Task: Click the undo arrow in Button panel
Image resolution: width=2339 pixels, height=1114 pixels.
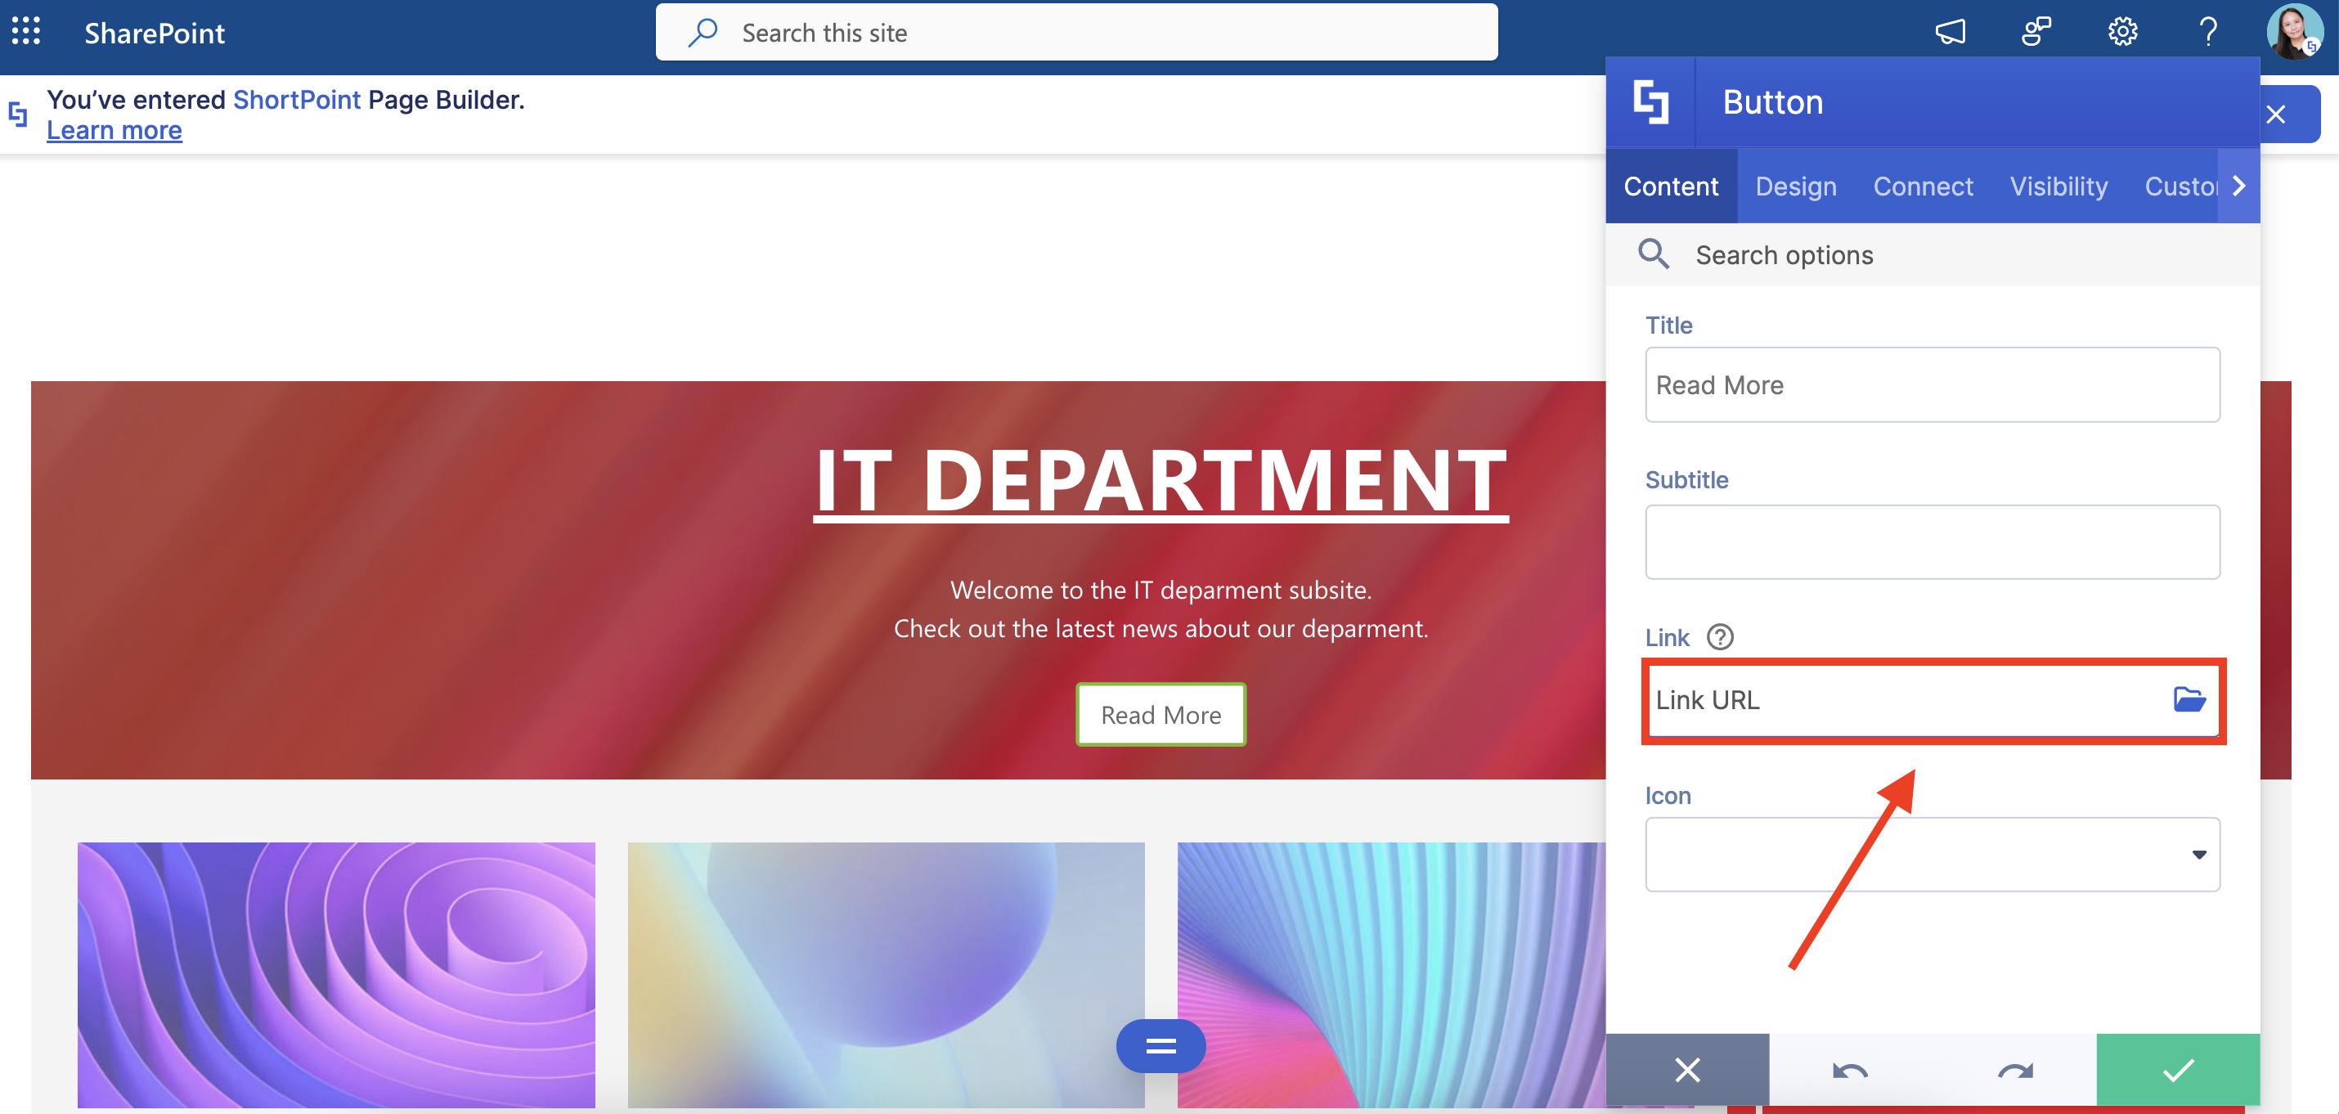Action: [x=1850, y=1071]
